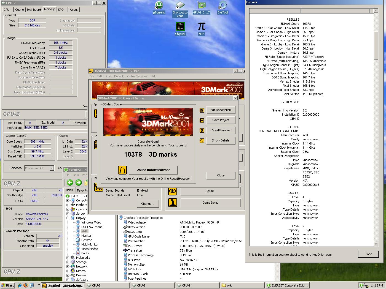Viewport: 386px width, 289px height.
Task: Open the Processor #1 selection dropdown
Action: pyautogui.click(x=52, y=168)
